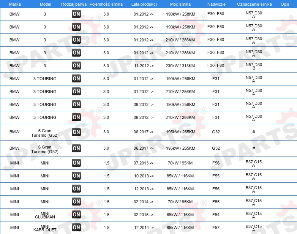Click ON icon for 3 TOURING 06.2012 210kW row
The width and height of the screenshot is (297, 234).
click(76, 117)
